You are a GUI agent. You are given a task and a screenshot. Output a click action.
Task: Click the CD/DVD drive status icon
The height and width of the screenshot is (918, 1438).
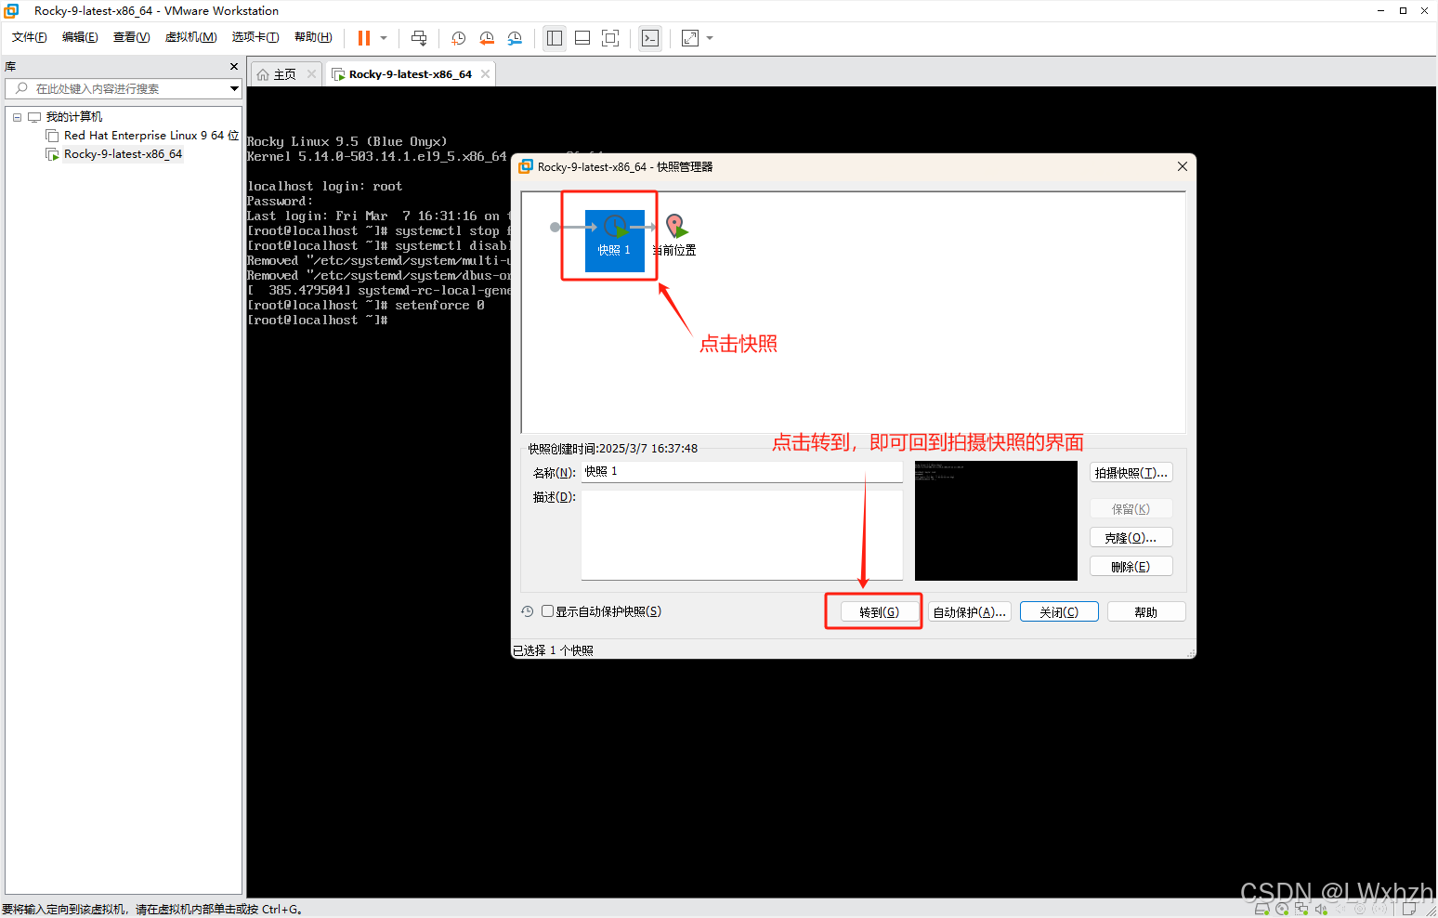[1282, 910]
